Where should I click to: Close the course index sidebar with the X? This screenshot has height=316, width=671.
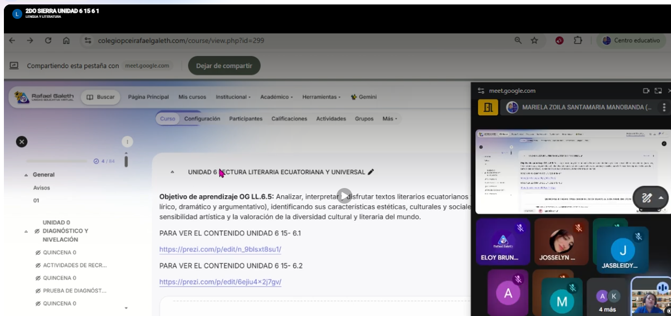coord(22,142)
